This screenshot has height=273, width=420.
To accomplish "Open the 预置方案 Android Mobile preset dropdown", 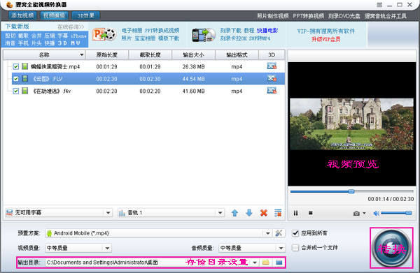I will [268, 233].
